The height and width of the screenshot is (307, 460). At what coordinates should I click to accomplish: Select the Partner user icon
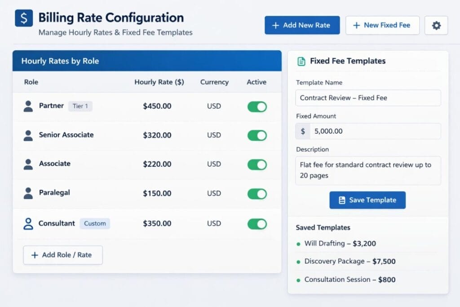coord(28,106)
